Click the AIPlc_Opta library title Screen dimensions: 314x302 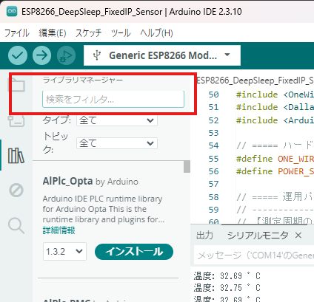pos(67,182)
